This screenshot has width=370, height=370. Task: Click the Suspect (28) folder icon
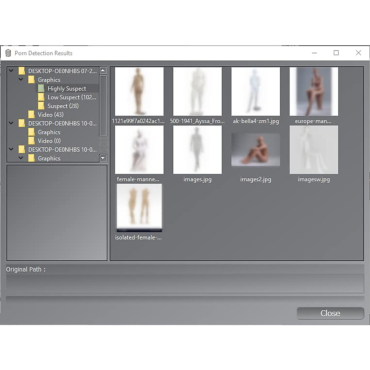tap(41, 106)
